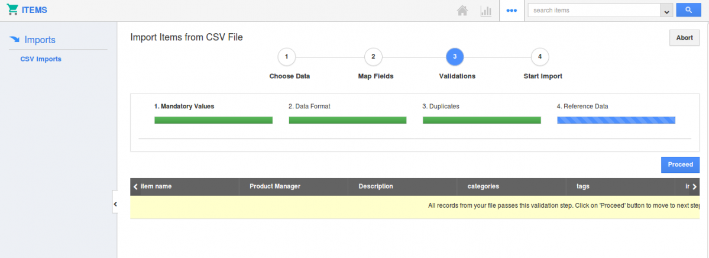Screen dimensions: 709x258
Task: Select step 1 Choose Data circle
Action: [287, 57]
